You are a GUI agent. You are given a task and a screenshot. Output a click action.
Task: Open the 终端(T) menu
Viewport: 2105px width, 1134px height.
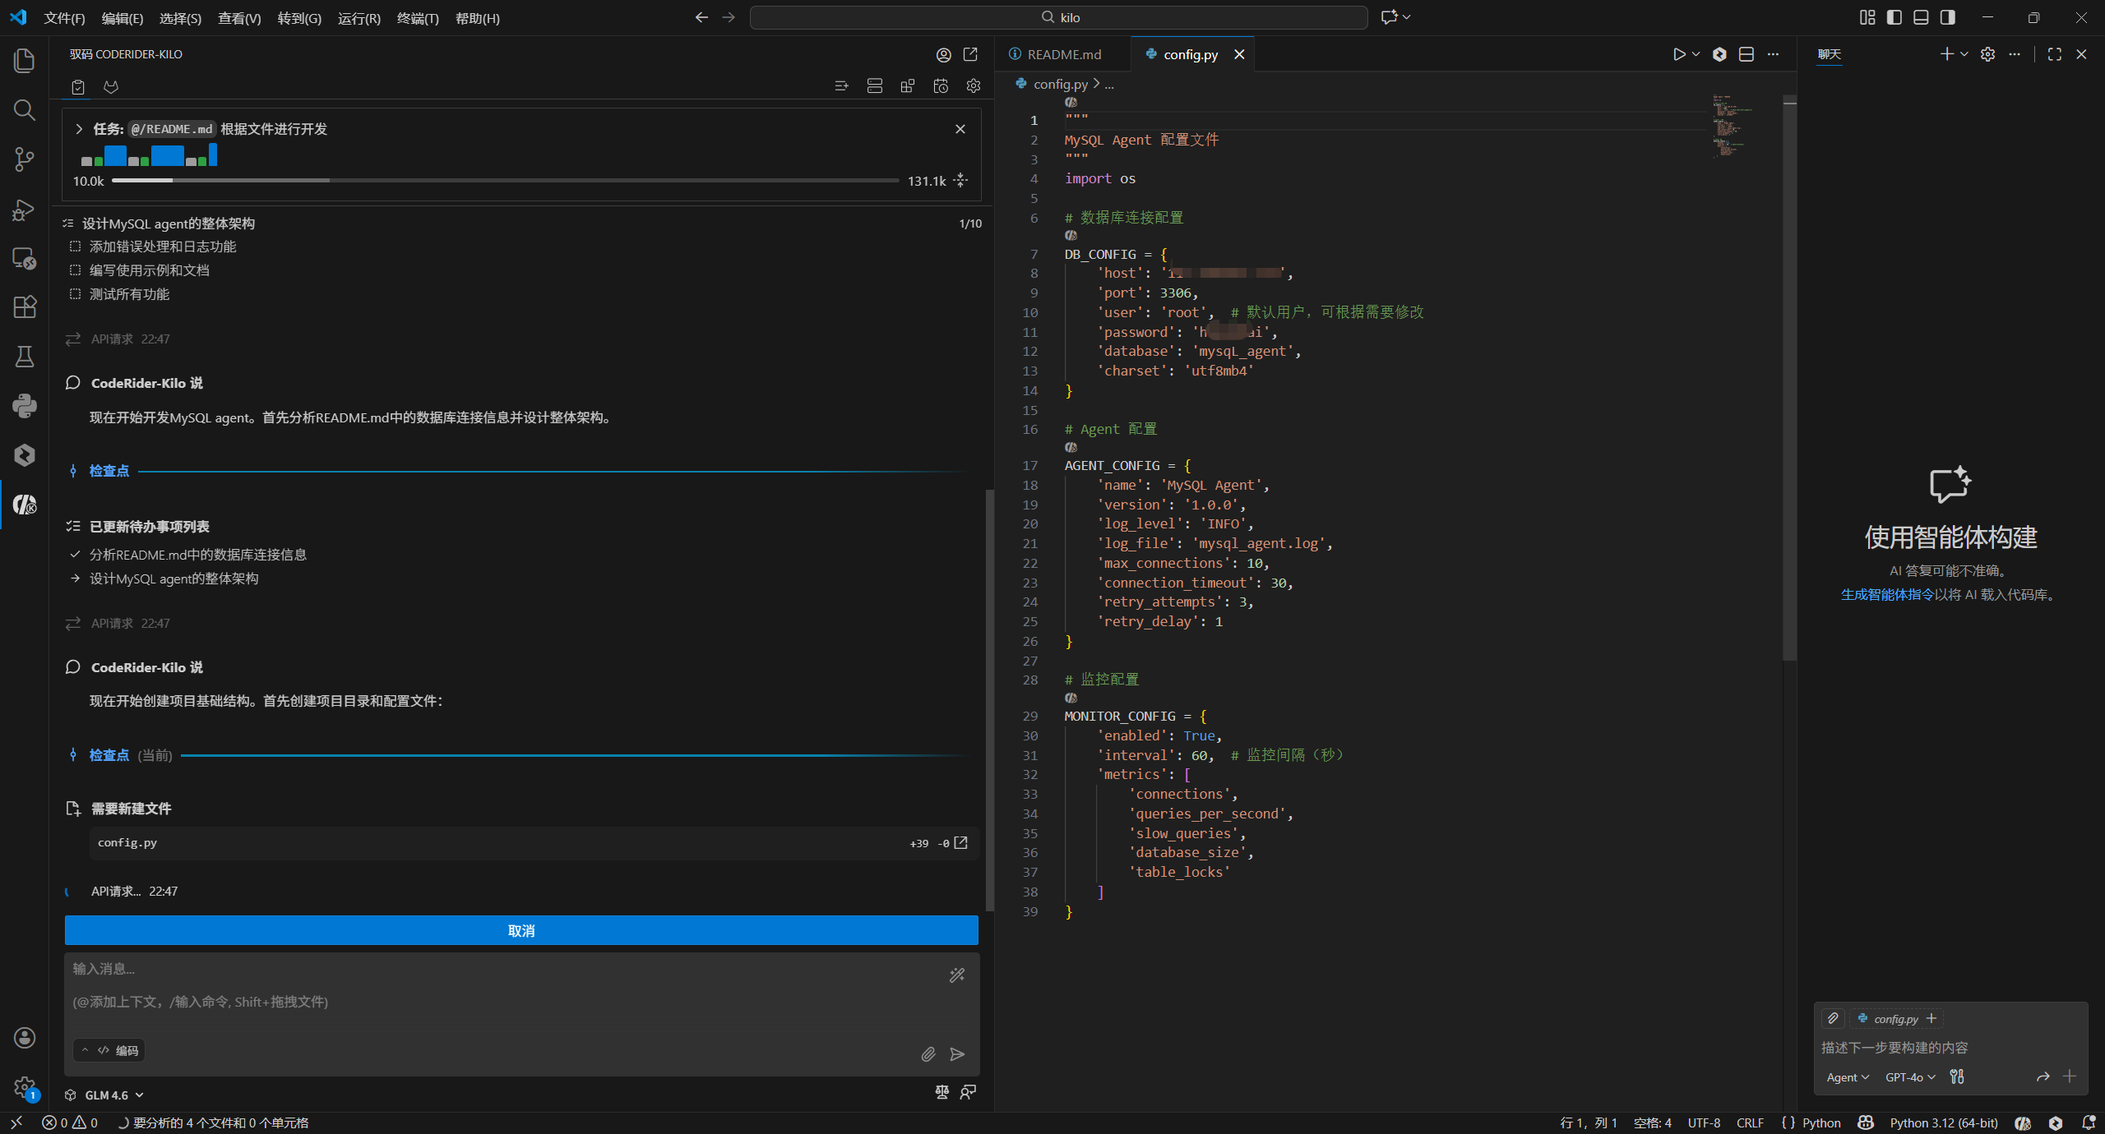[417, 18]
